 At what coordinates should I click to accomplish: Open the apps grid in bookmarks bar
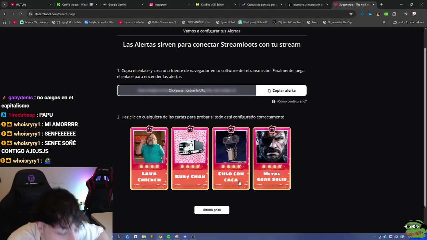tap(4, 22)
